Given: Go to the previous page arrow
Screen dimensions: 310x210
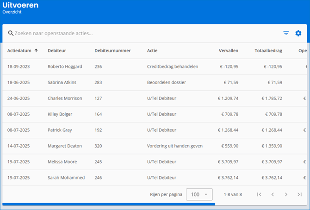Looking at the screenshot, I should click(273, 195).
